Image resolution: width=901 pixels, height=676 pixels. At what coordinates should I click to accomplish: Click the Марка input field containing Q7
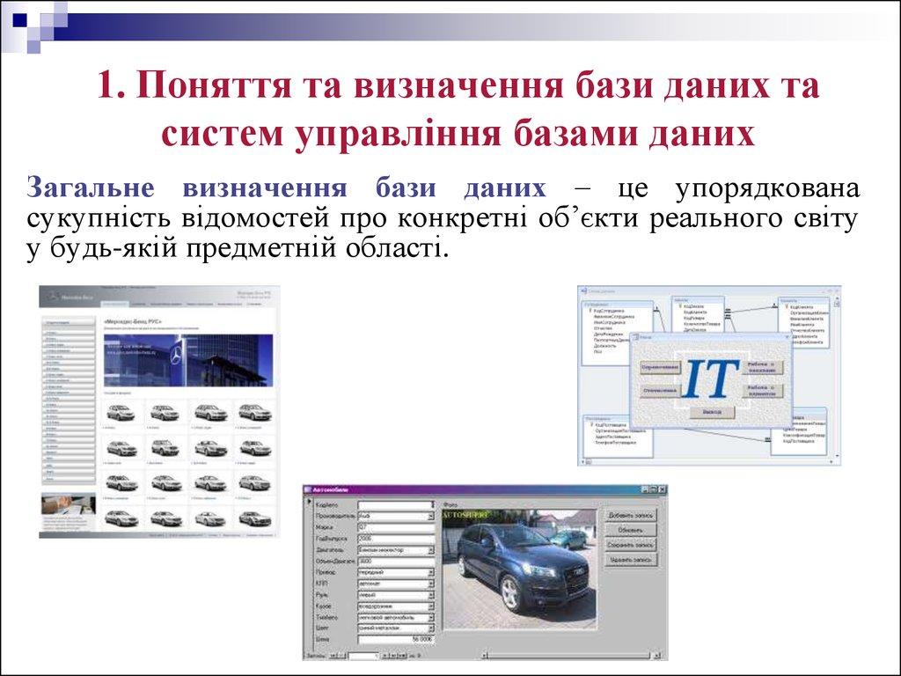tap(393, 527)
